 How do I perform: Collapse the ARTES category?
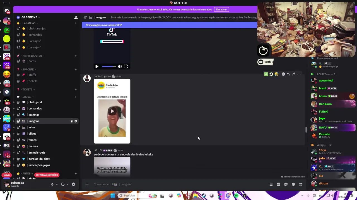(25, 173)
